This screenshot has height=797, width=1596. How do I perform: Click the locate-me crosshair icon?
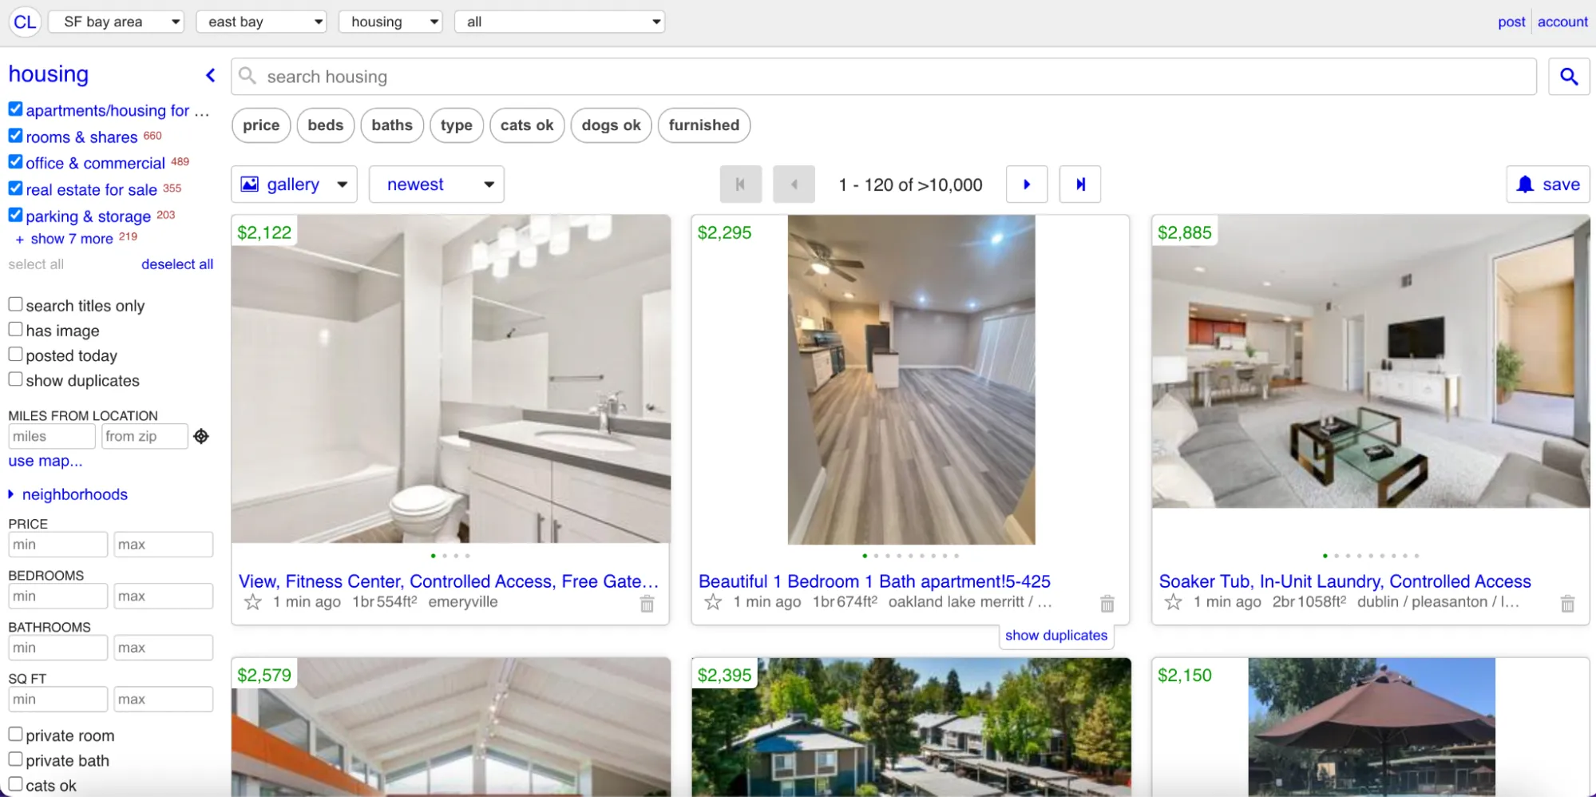click(x=201, y=436)
